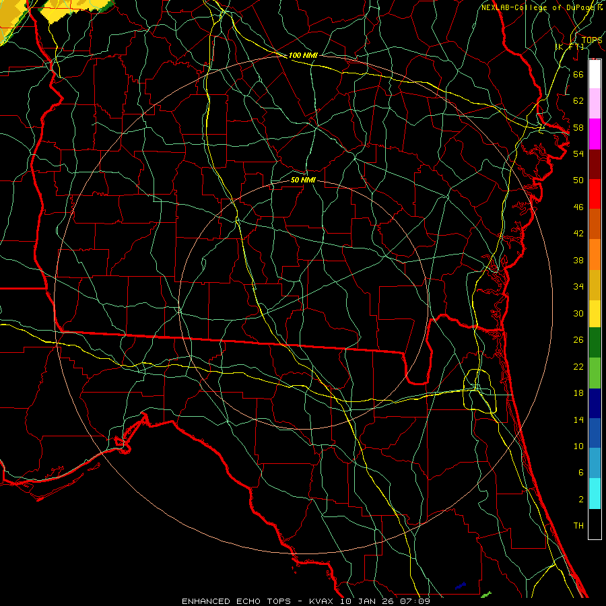Click the "K FT" units label

[570, 47]
